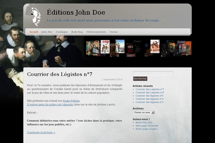
Task: Click the Suivez-nous ! heading
Action: (x=141, y=119)
